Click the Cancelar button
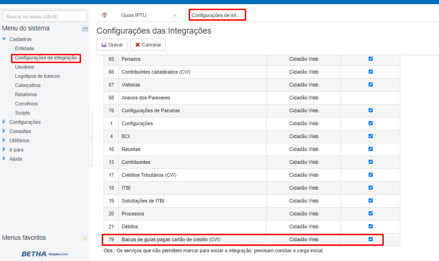Screen dimensions: 439x261 148,45
